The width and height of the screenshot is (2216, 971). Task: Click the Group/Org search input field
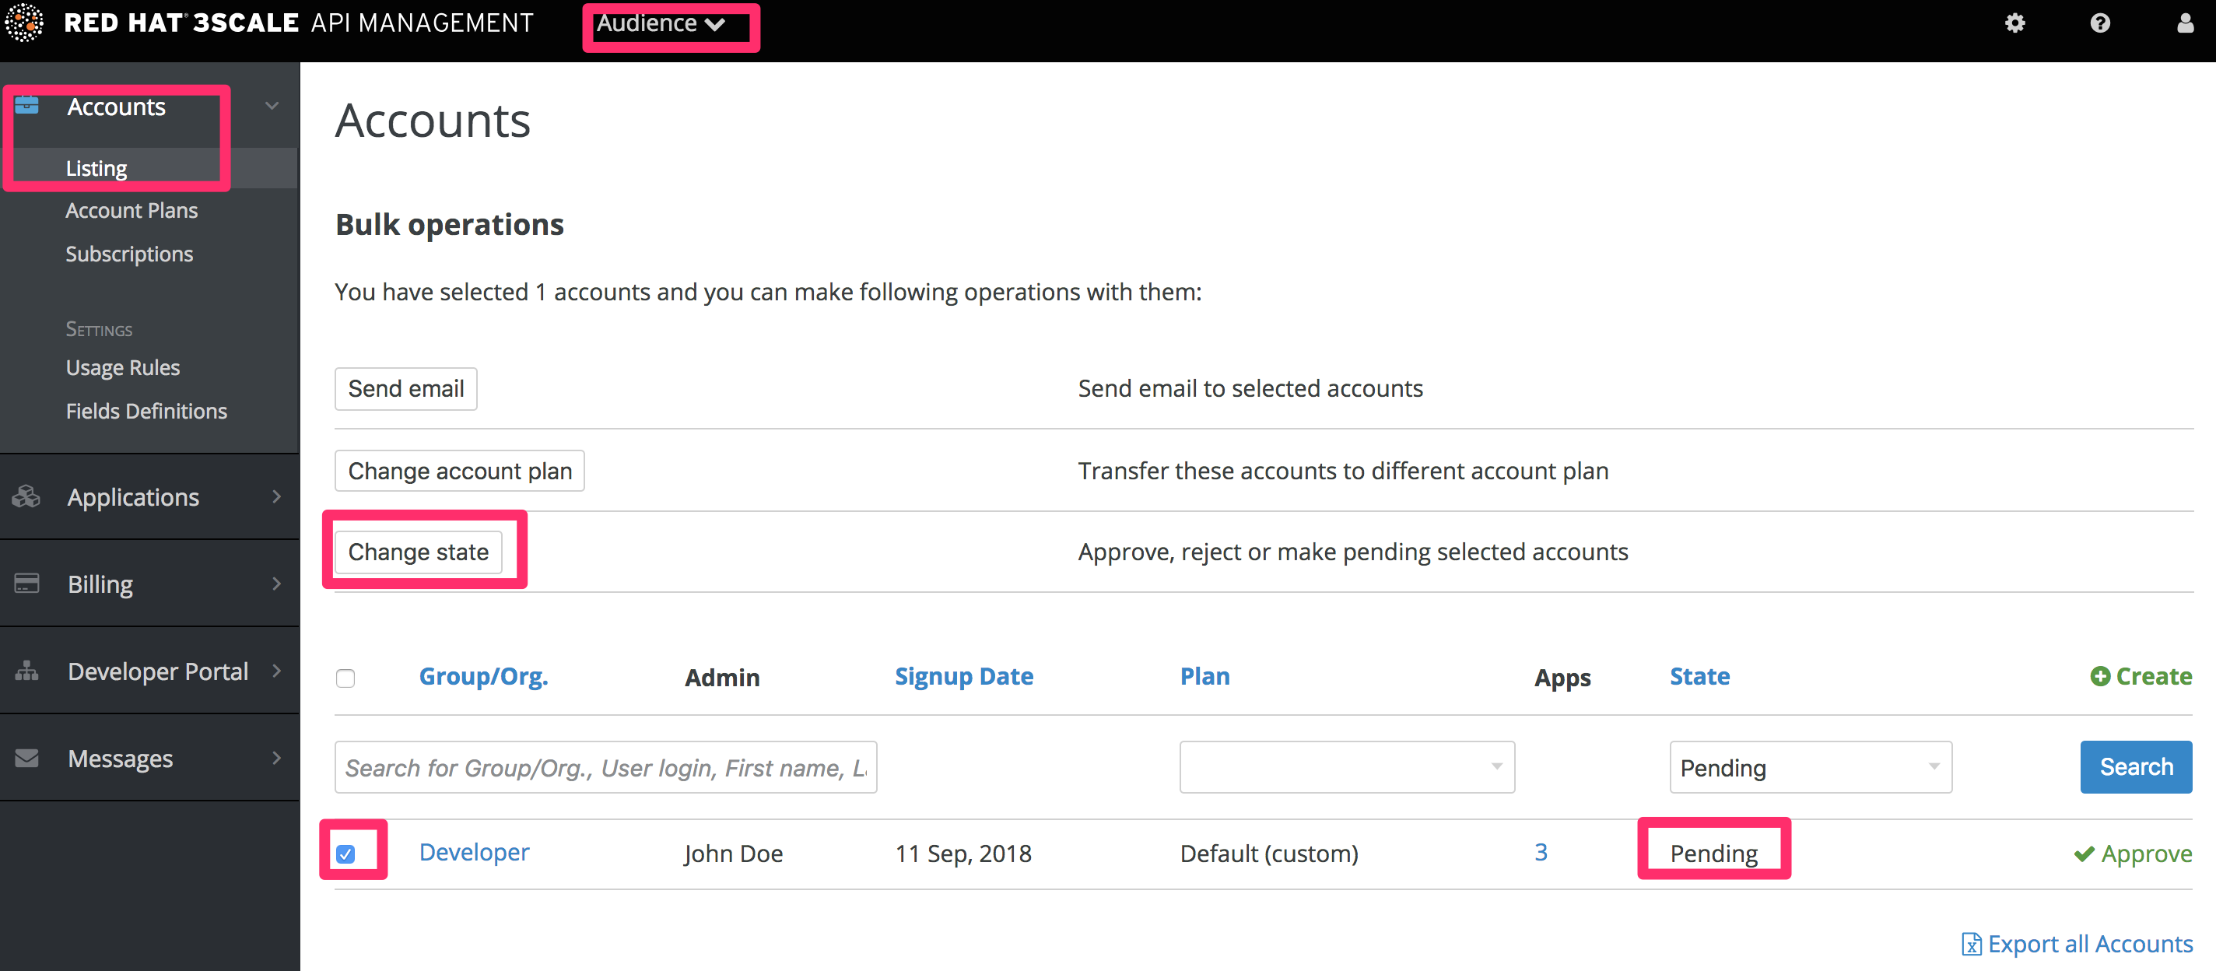(605, 767)
